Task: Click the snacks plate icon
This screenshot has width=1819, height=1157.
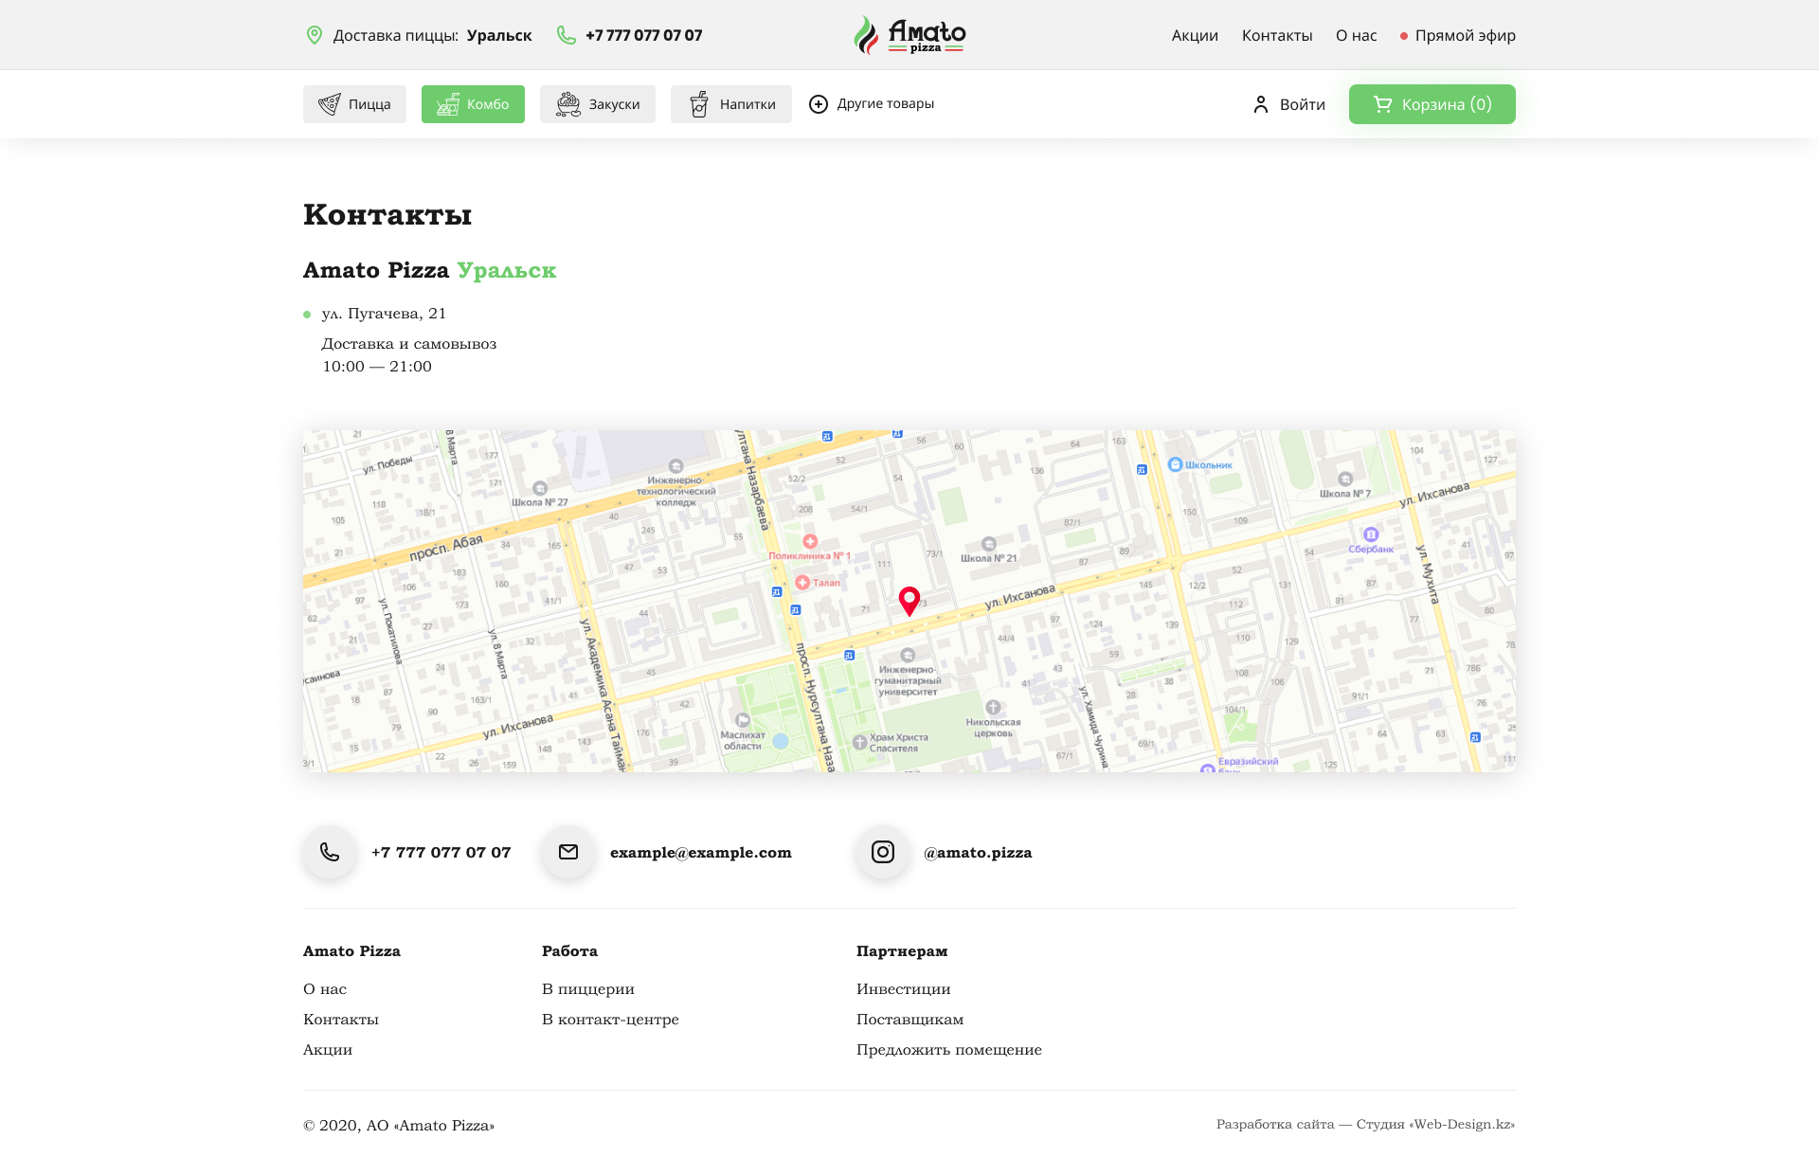Action: tap(567, 104)
